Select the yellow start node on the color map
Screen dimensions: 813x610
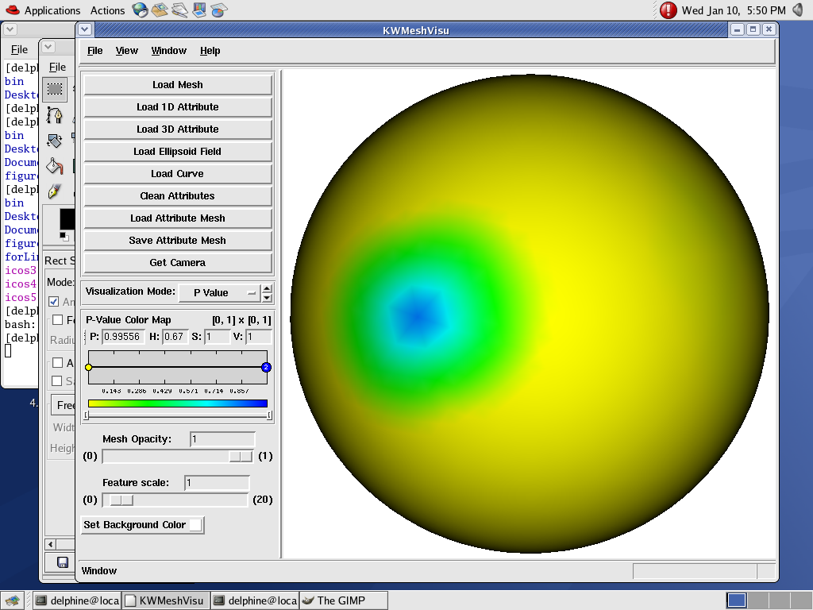pos(89,367)
